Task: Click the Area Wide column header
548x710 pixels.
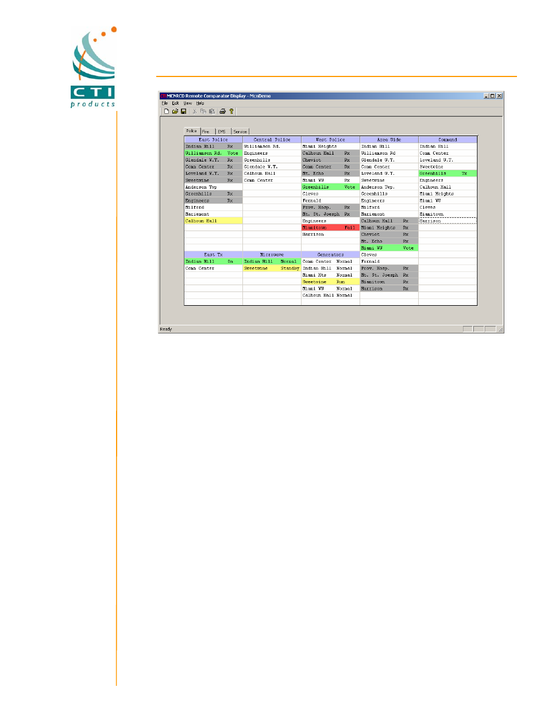Action: (389, 140)
